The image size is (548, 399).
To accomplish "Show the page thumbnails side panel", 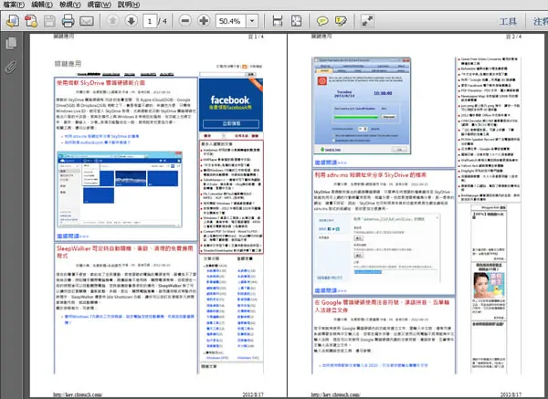I will pos(11,43).
